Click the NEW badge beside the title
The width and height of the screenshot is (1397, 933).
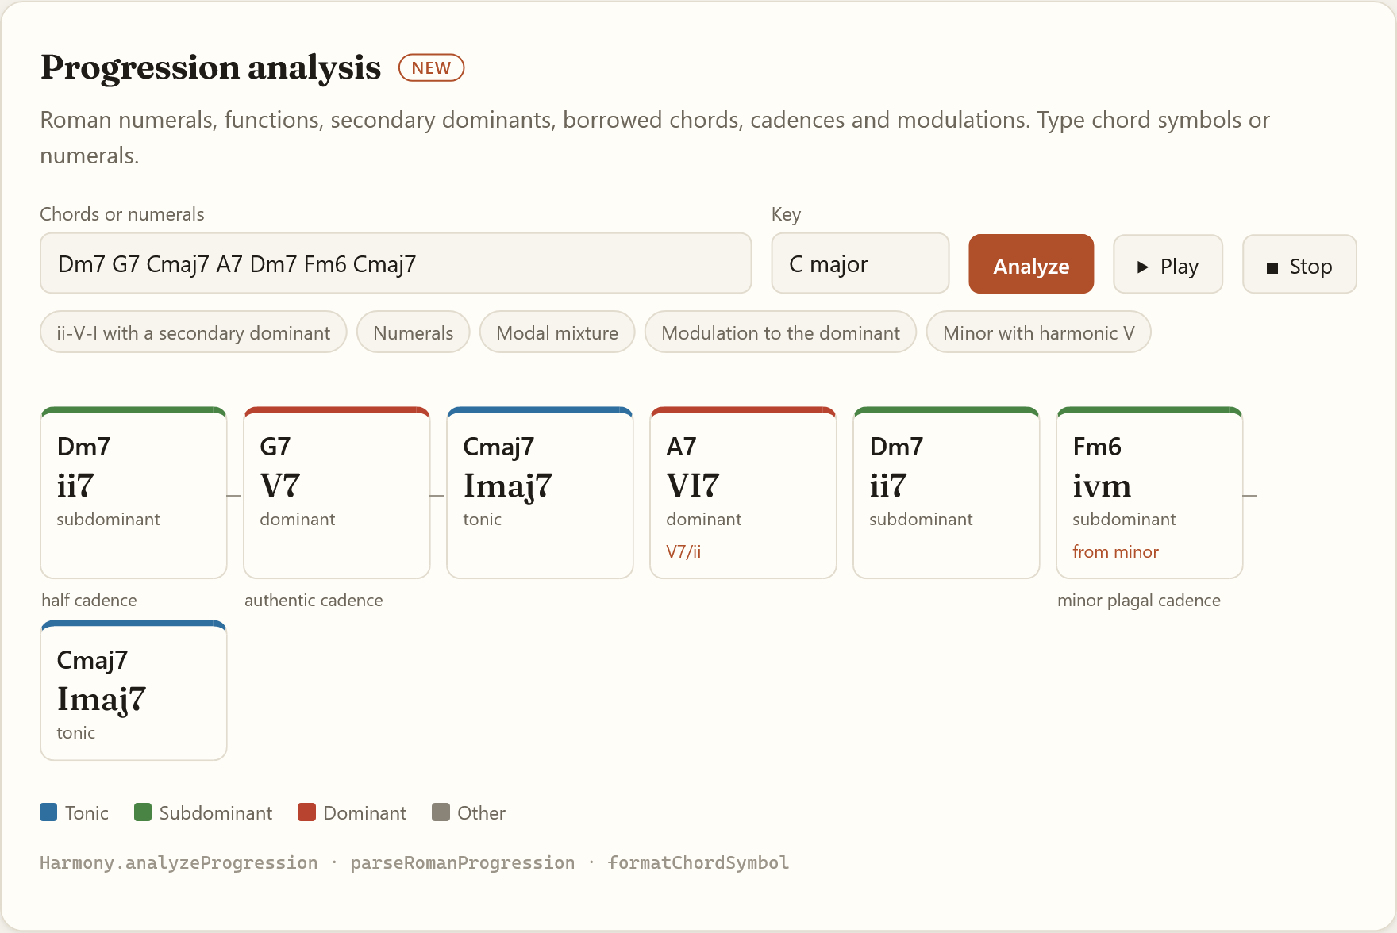431,68
